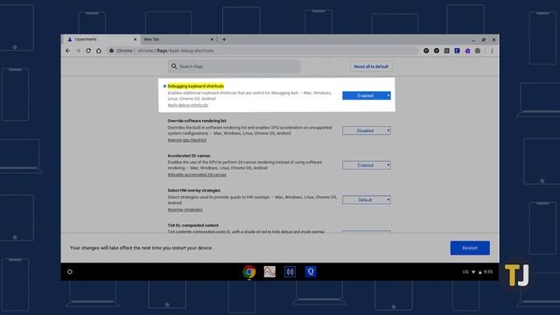Click the #disable-accelerated-2d-canvas link
Viewport: 560px width, 315px height.
pos(197,175)
